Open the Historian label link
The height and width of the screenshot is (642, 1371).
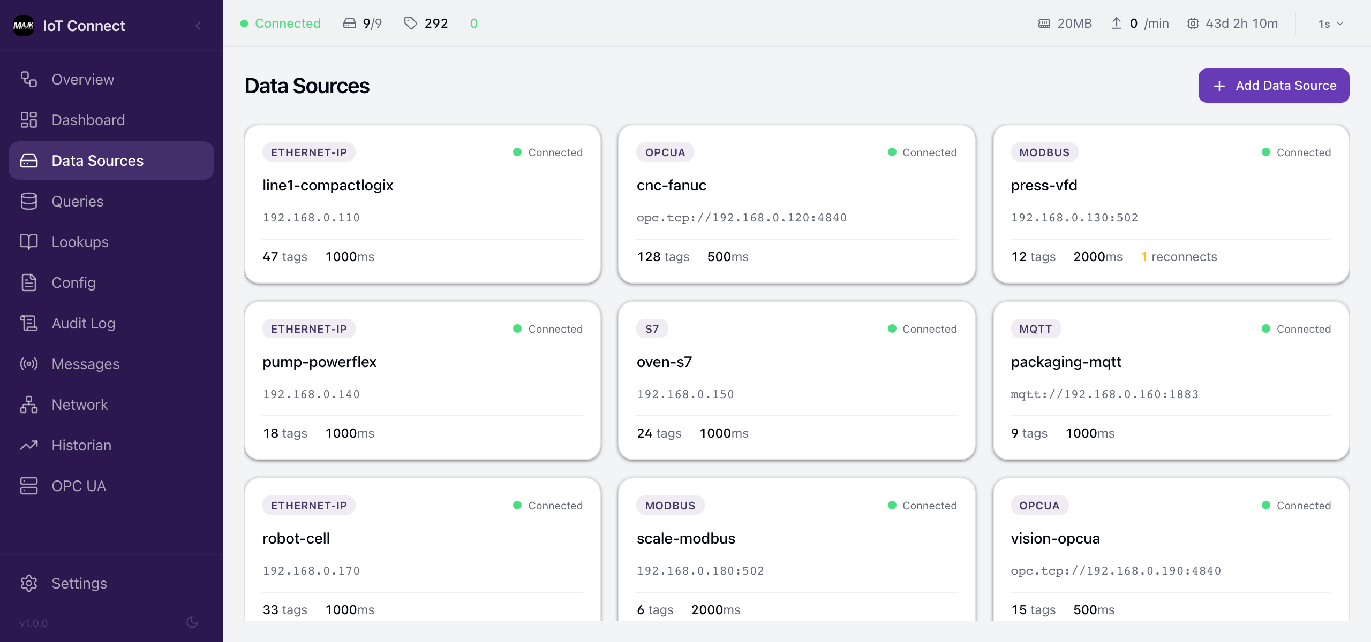pyautogui.click(x=81, y=445)
